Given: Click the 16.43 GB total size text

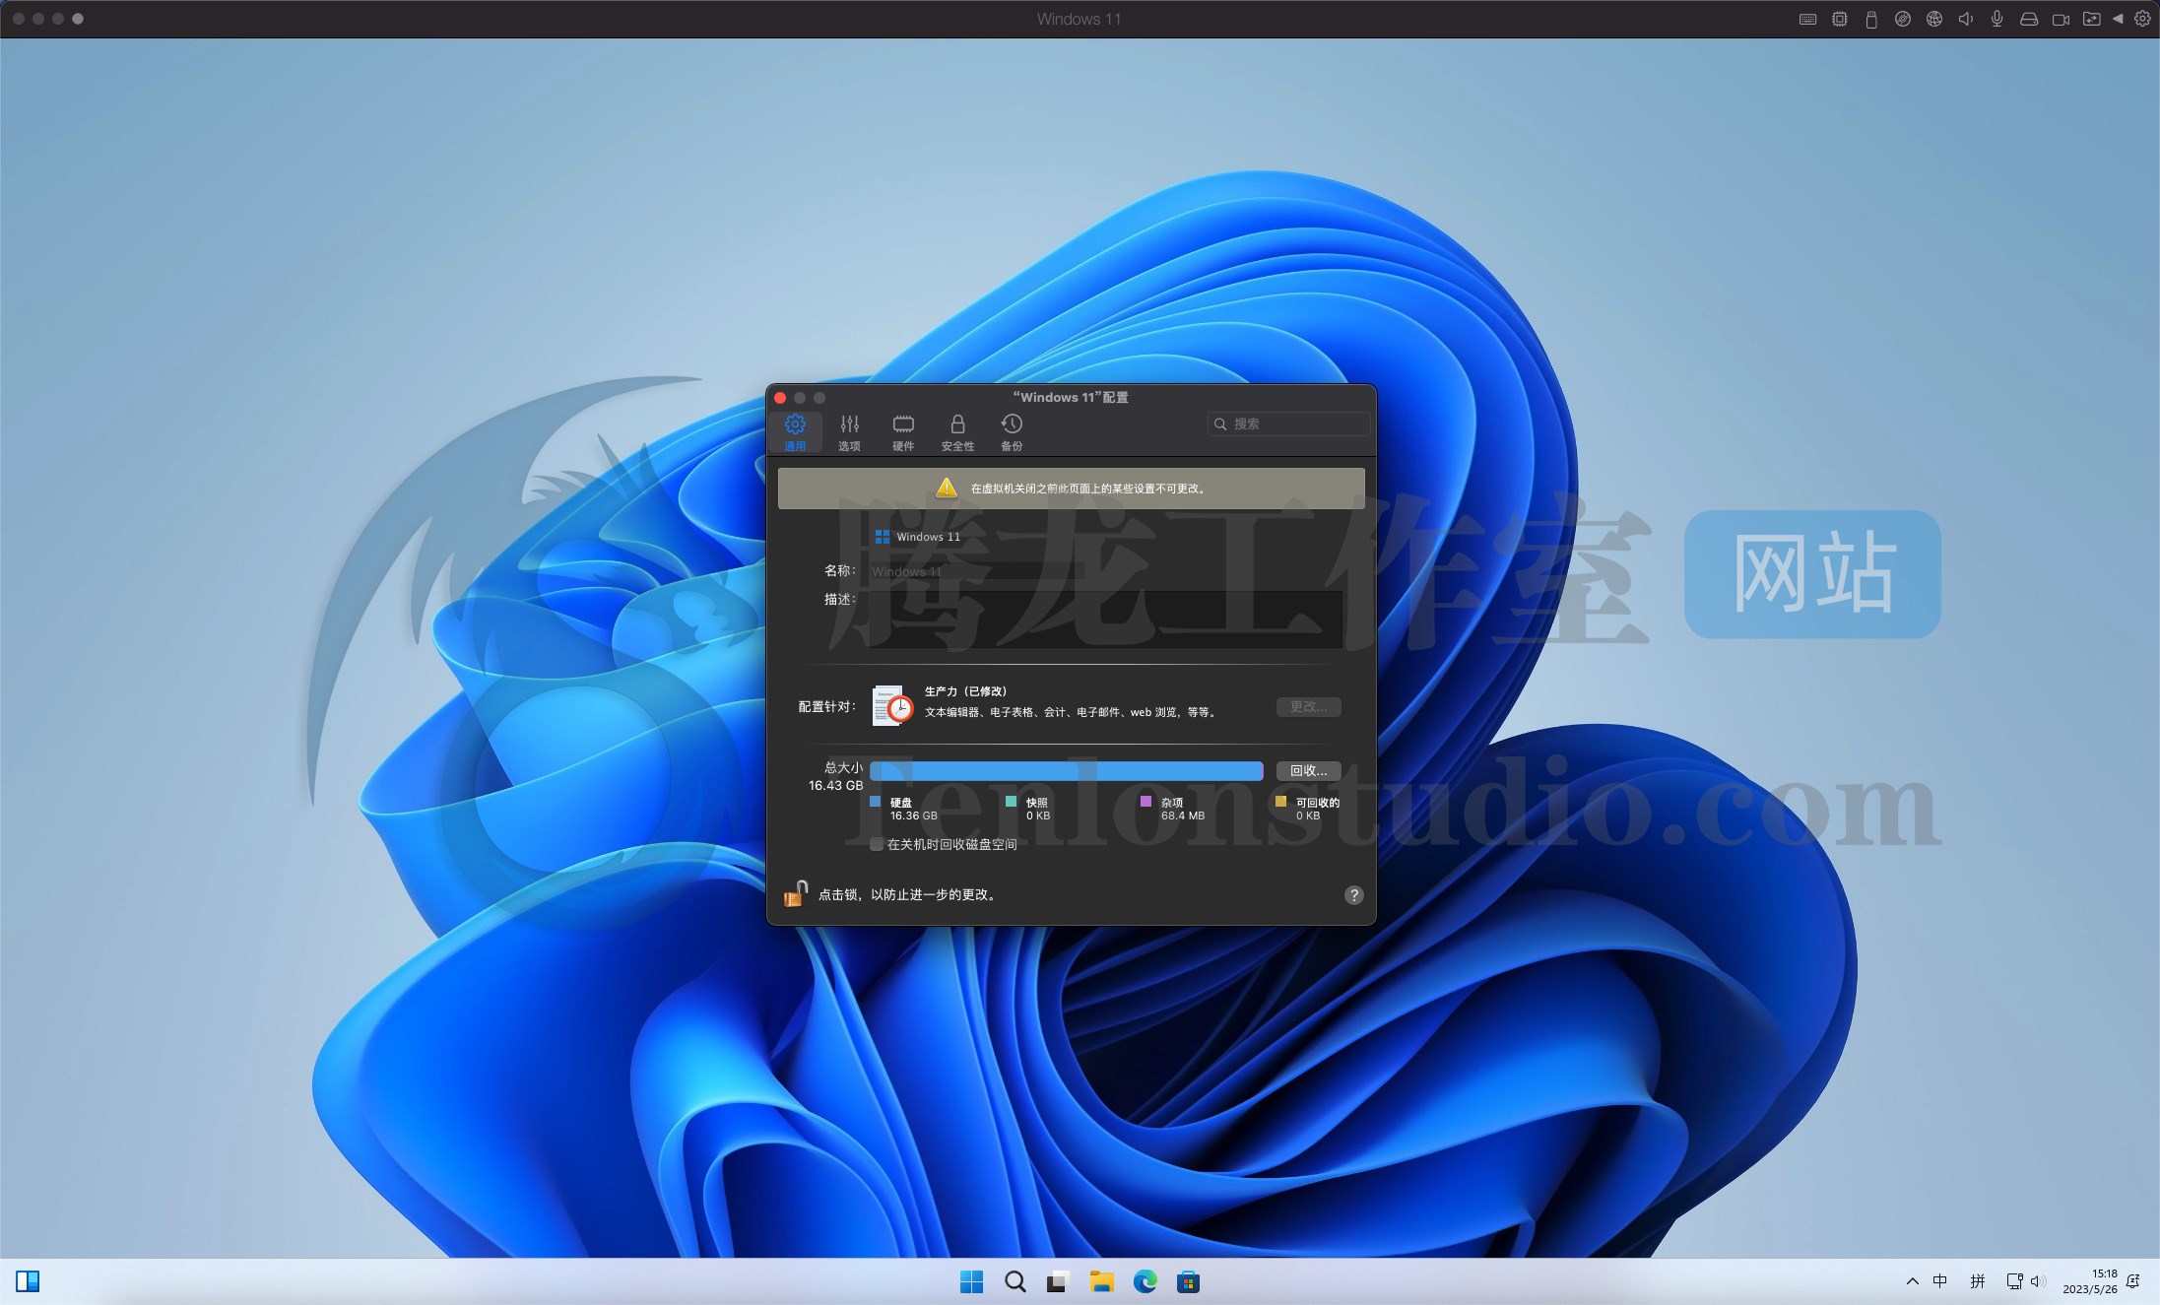Looking at the screenshot, I should (835, 785).
